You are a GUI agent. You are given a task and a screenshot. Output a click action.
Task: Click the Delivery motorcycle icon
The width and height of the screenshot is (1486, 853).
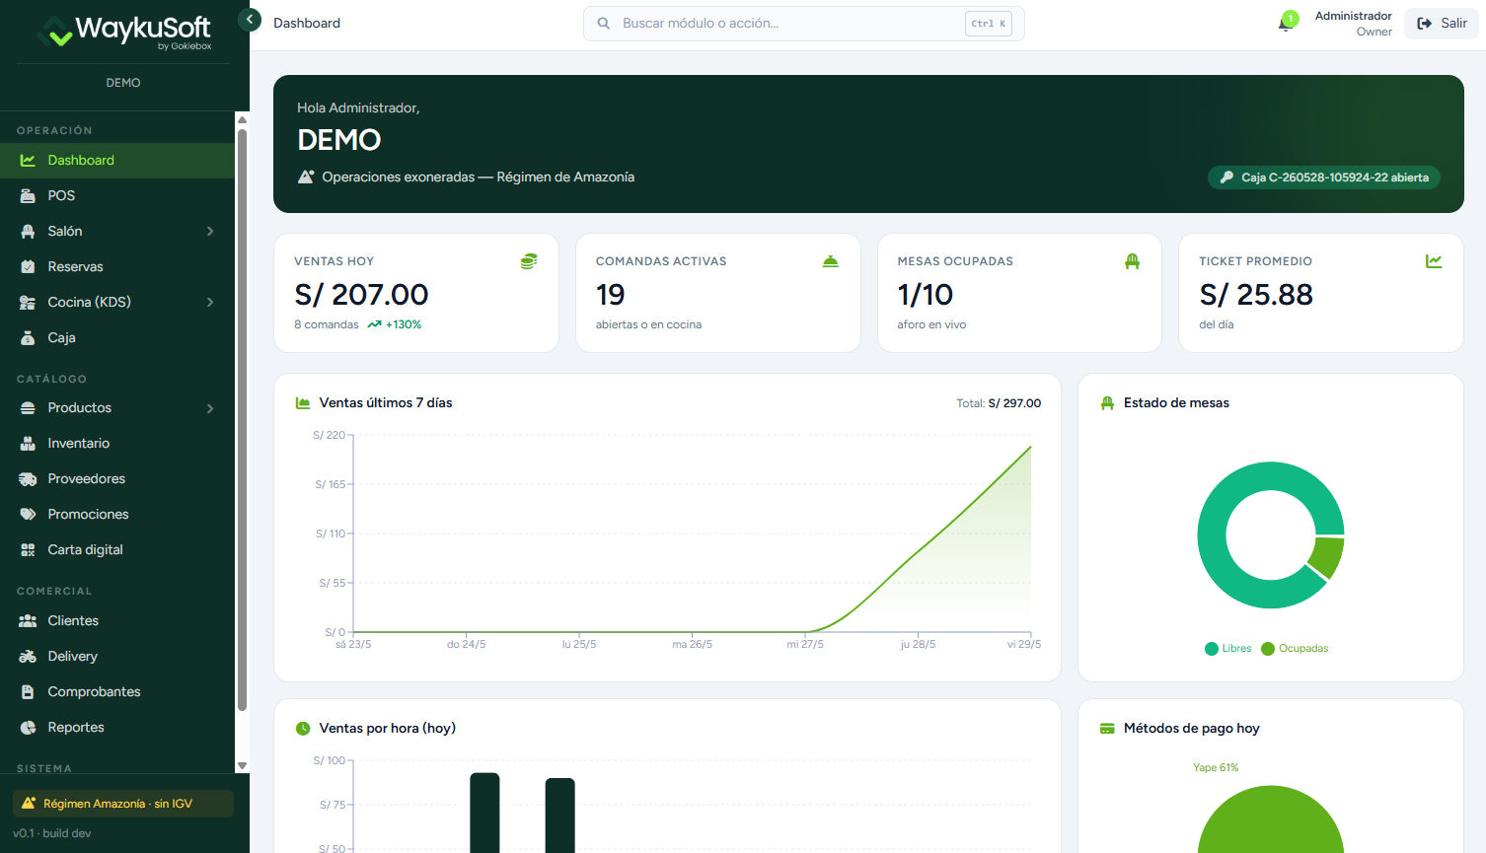coord(28,657)
